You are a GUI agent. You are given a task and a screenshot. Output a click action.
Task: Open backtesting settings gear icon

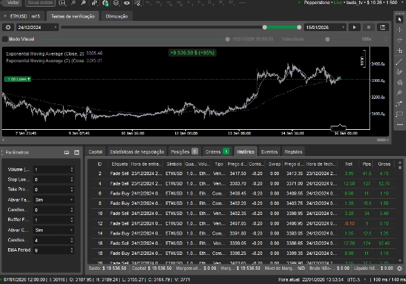(x=7, y=27)
